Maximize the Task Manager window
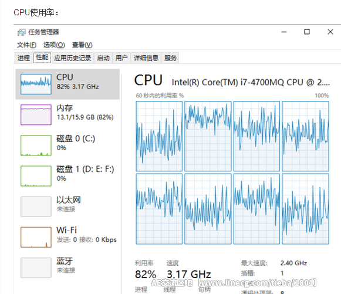The height and width of the screenshot is (294, 341). coord(307,32)
